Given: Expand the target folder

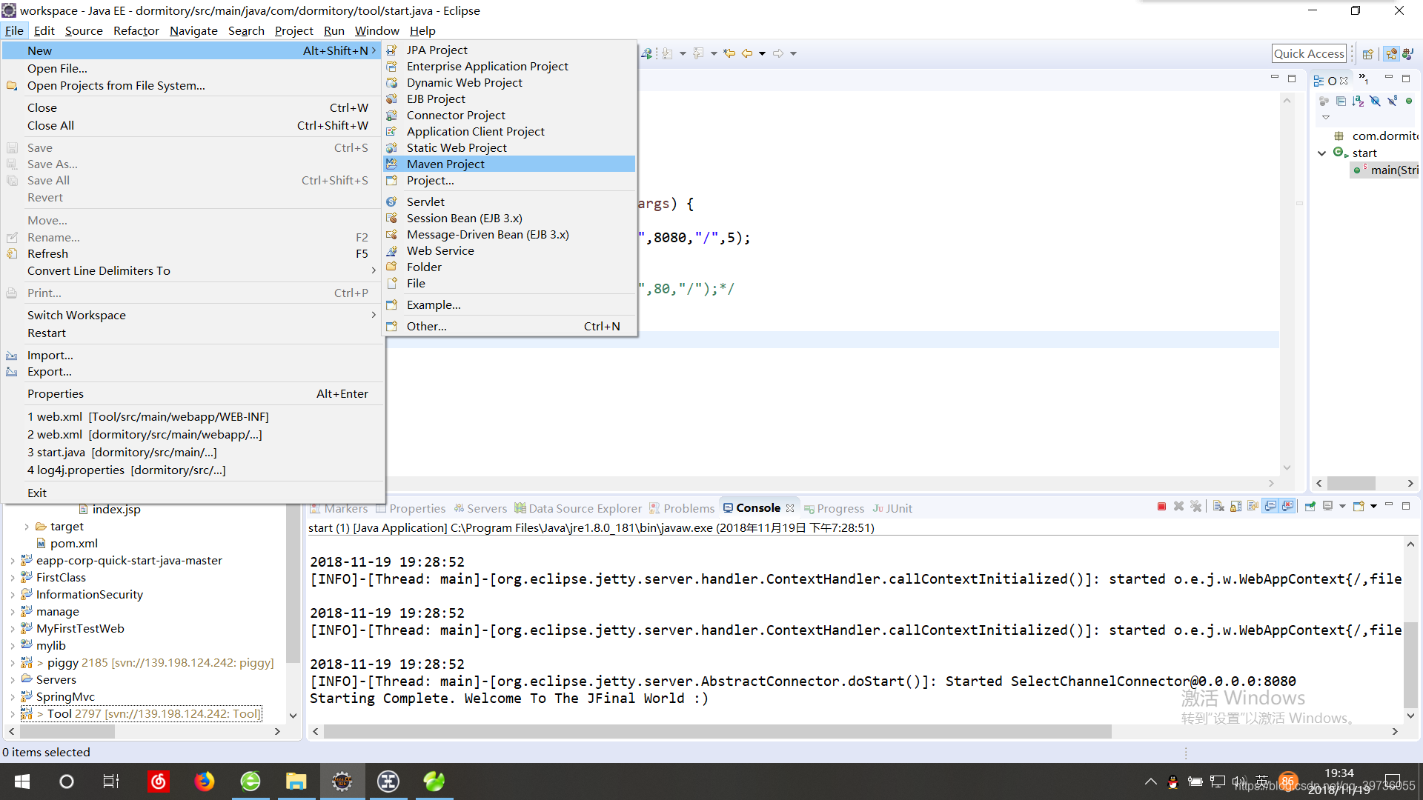Looking at the screenshot, I should [27, 527].
